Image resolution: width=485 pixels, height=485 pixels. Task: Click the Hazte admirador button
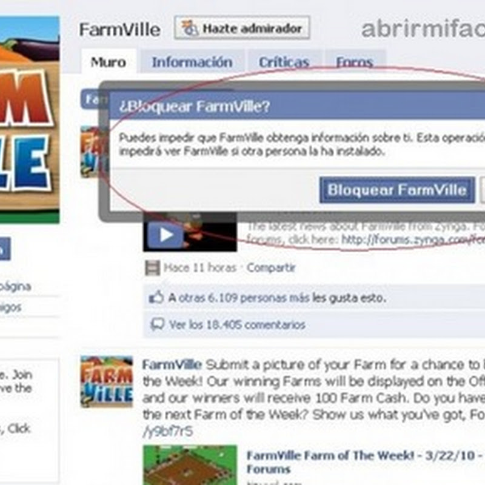click(242, 28)
